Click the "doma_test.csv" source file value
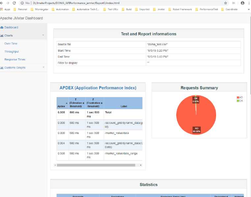The height and width of the screenshot is (197, 251). (157, 44)
